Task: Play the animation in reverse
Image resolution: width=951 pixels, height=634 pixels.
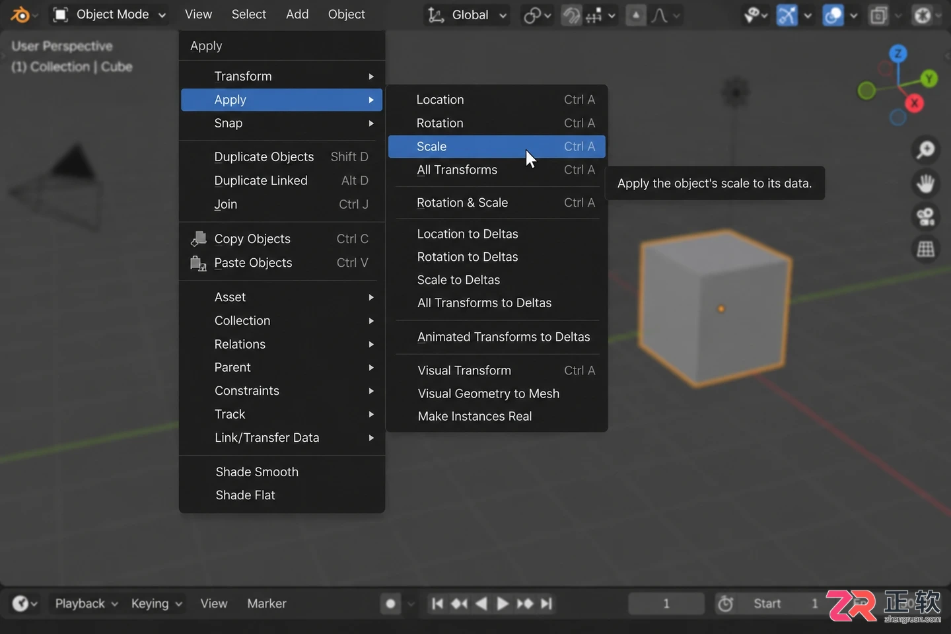Action: (x=481, y=604)
